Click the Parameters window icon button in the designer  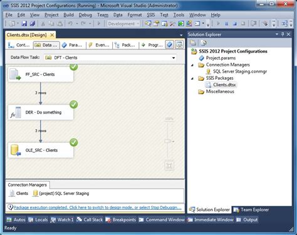pyautogui.click(x=169, y=44)
